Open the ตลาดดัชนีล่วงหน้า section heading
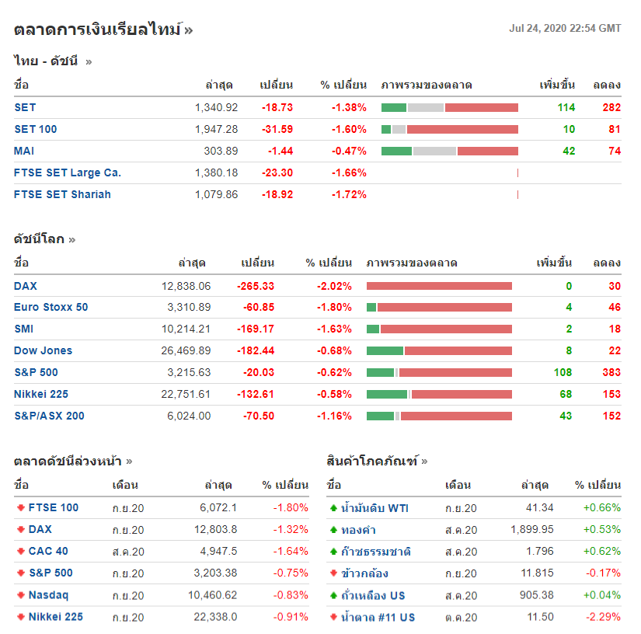The height and width of the screenshot is (634, 641). point(68,461)
